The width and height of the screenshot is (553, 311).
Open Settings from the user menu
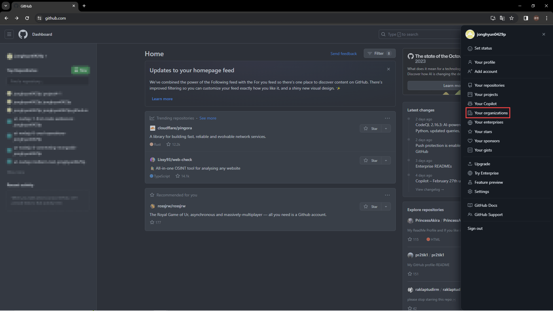tap(482, 191)
